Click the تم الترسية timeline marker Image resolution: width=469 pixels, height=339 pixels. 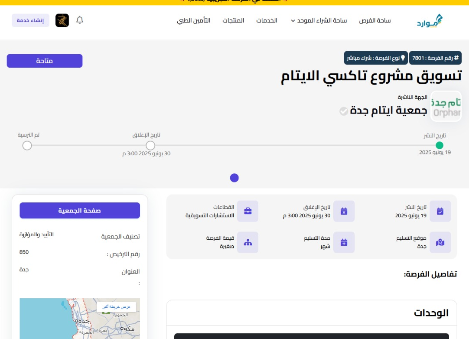pyautogui.click(x=27, y=145)
